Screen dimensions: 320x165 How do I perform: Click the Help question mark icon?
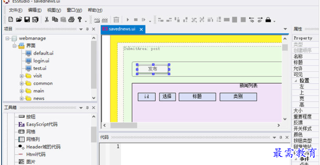(79, 20)
